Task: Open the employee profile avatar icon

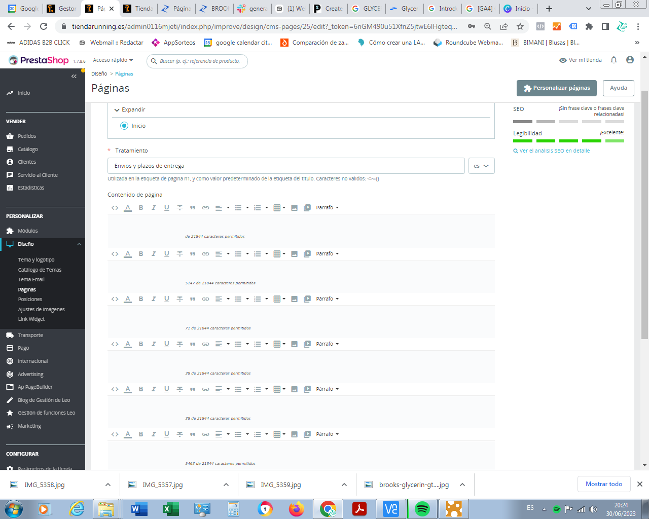Action: pyautogui.click(x=630, y=60)
